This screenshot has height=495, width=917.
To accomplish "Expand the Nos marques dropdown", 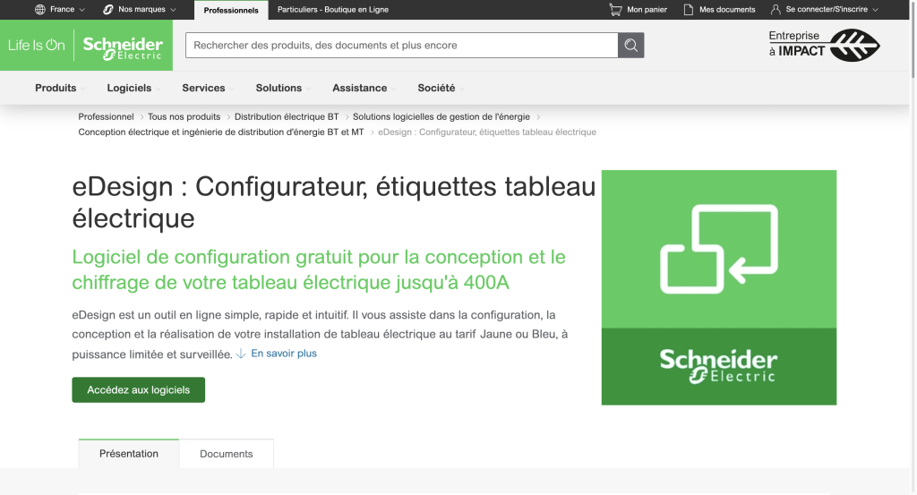I will coord(140,10).
